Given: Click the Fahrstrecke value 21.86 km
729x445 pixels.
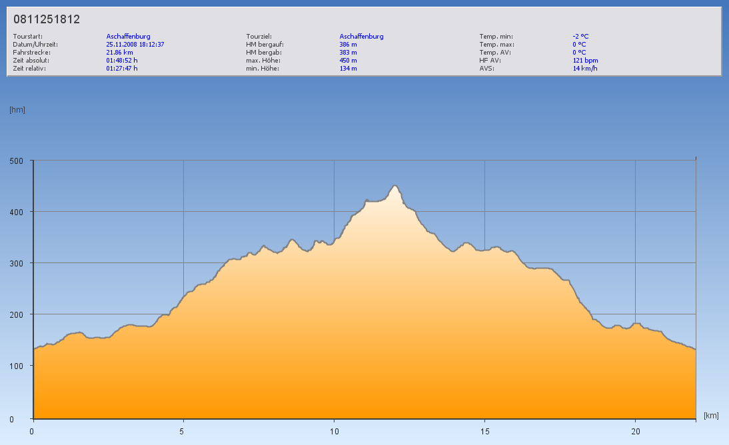Looking at the screenshot, I should (119, 53).
